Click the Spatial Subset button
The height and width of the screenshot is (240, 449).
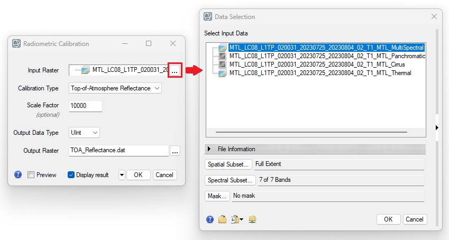coord(228,164)
